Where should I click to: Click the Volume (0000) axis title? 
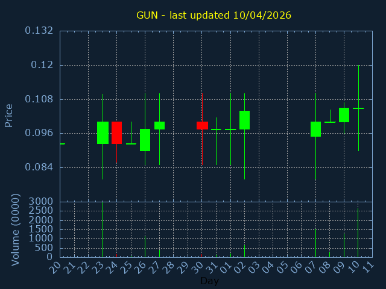click(16, 229)
